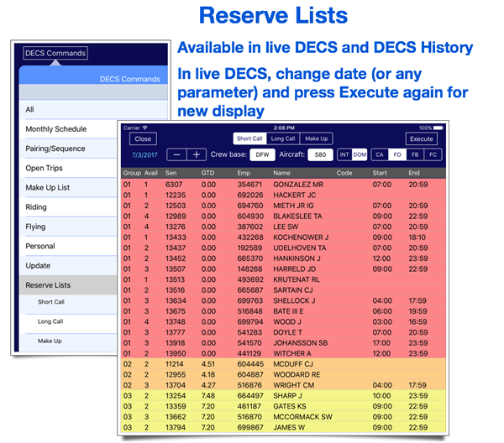Viewport: 504px width, 443px height.
Task: Open the Update commands group
Action: (68, 266)
